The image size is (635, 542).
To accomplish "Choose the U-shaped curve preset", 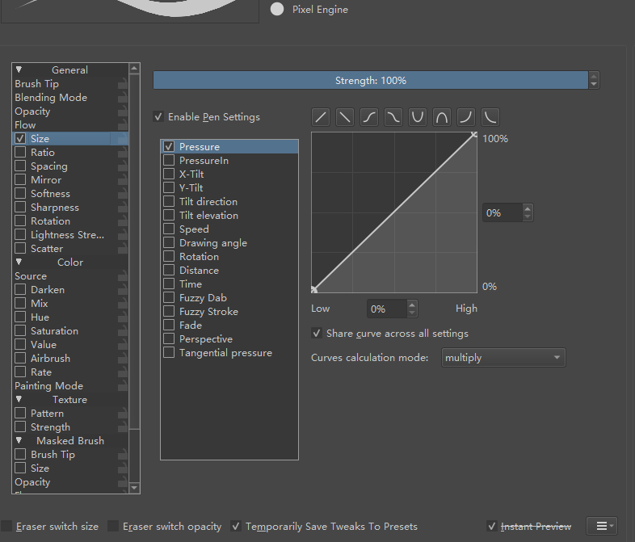I will (x=418, y=117).
